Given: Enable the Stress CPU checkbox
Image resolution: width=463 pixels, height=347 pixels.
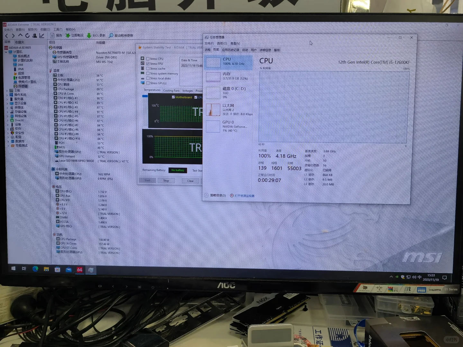Looking at the screenshot, I should pyautogui.click(x=148, y=59).
